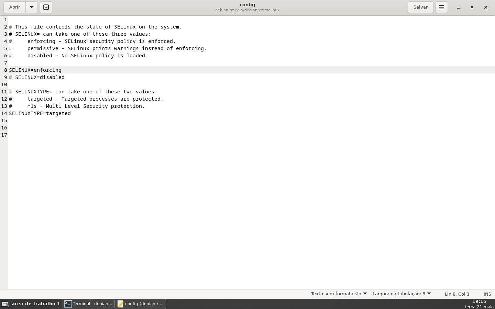Click the notepad icon in config taskbar button
Viewport: 495px width, 309px height.
click(x=120, y=304)
